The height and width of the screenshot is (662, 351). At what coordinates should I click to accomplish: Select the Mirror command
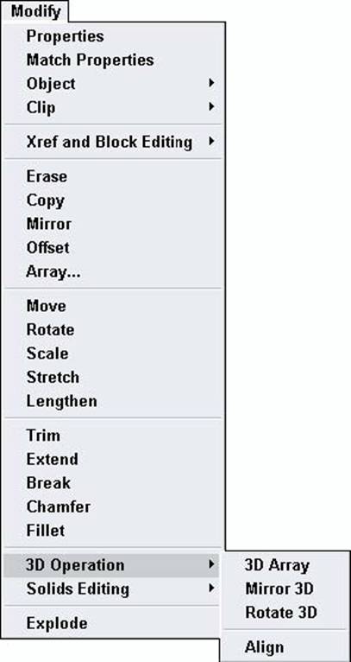pos(112,224)
